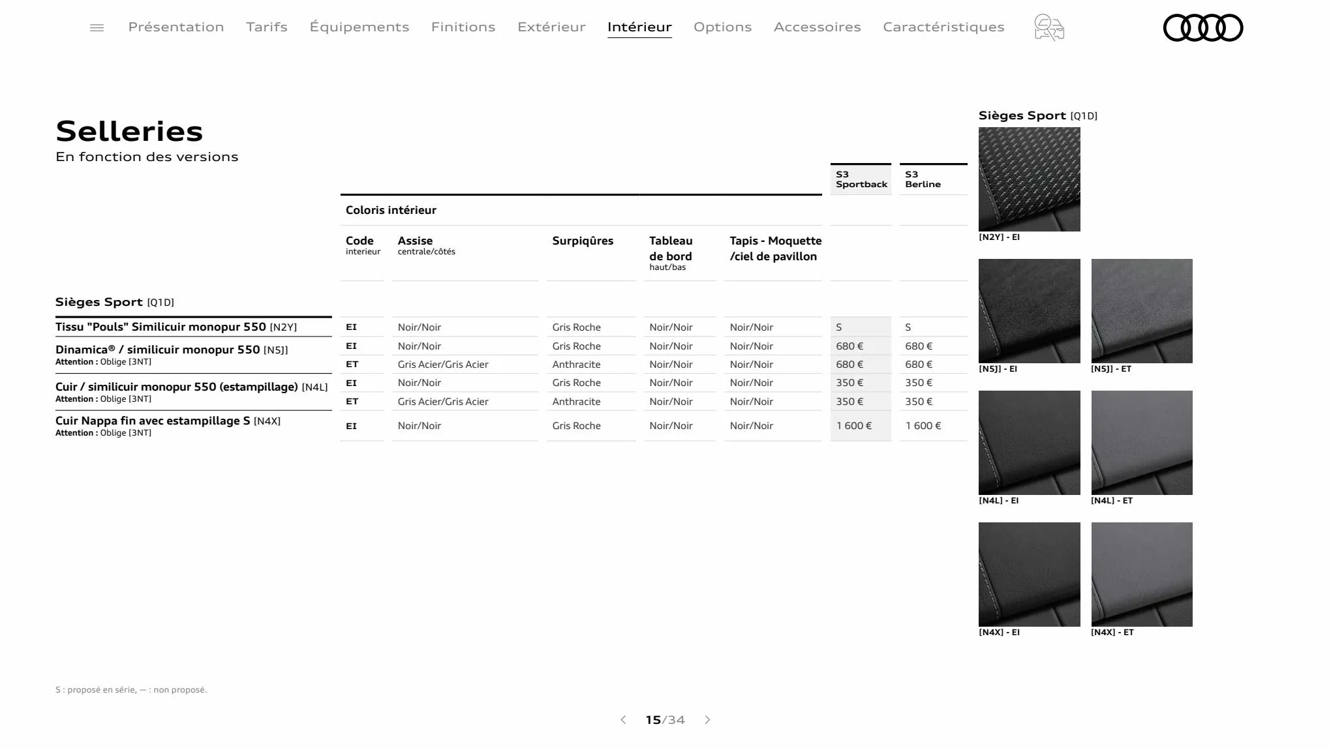Image resolution: width=1331 pixels, height=748 pixels.
Task: Click the 1 600 € Sportback price
Action: point(854,426)
